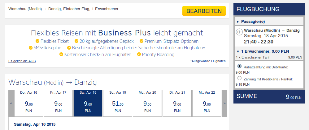Click checkmark icon beside Flexibles Ticket
Image resolution: width=309 pixels, height=130 pixels.
click(x=37, y=41)
